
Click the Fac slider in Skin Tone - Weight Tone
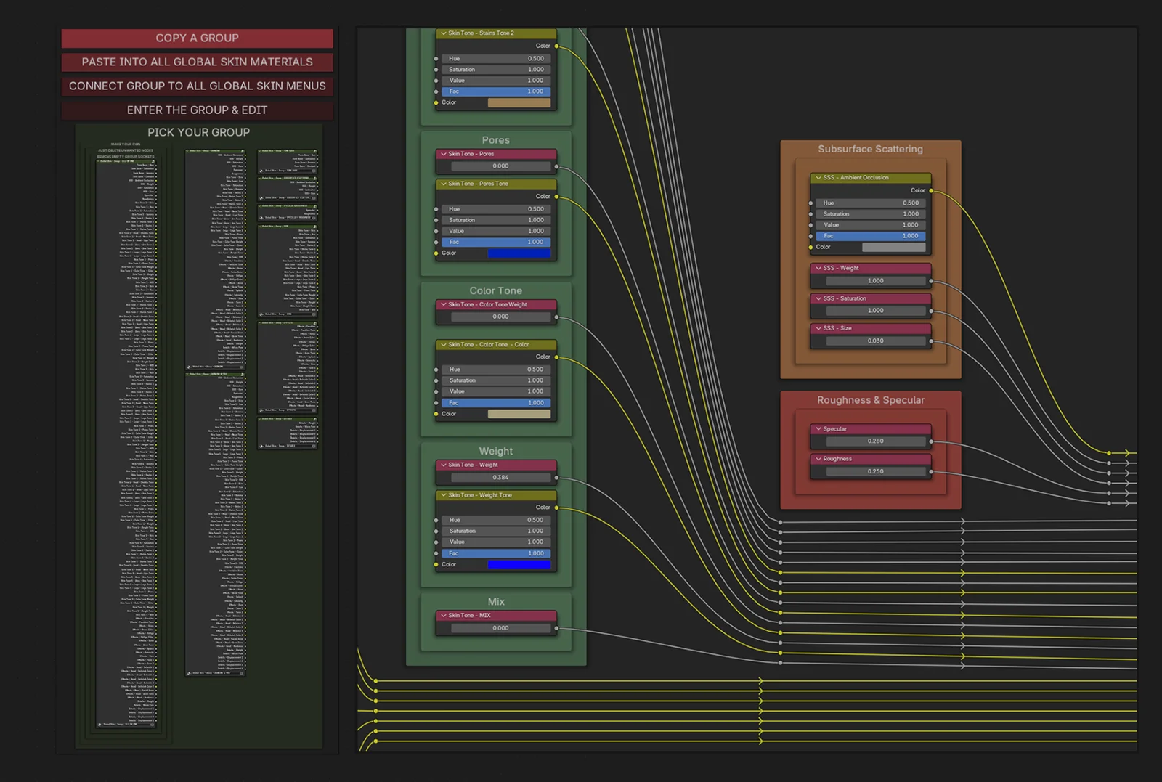[x=496, y=553]
